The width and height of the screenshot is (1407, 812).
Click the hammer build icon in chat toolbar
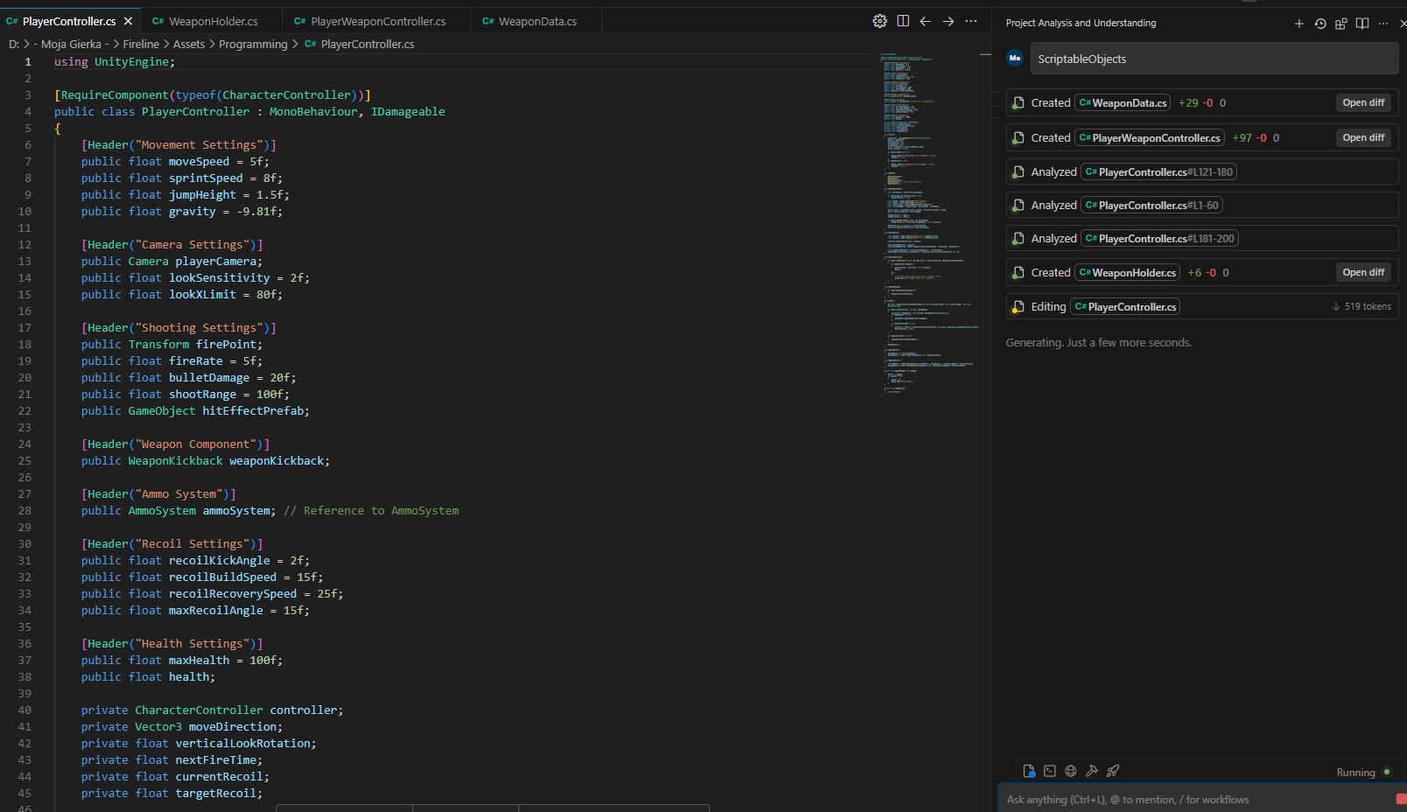point(1092,771)
